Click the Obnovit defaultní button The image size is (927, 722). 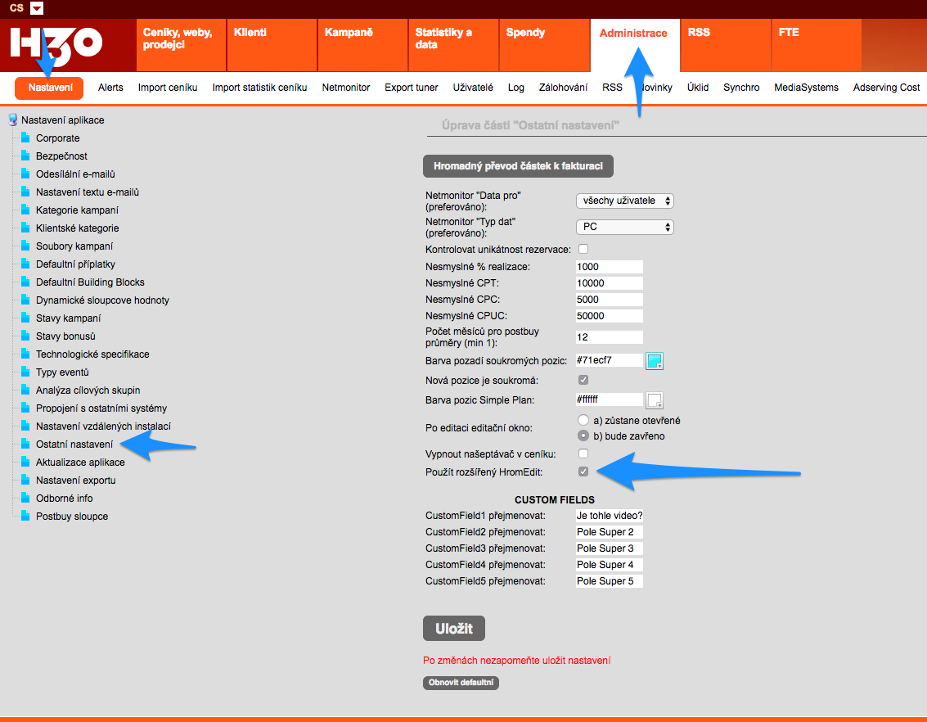[461, 683]
